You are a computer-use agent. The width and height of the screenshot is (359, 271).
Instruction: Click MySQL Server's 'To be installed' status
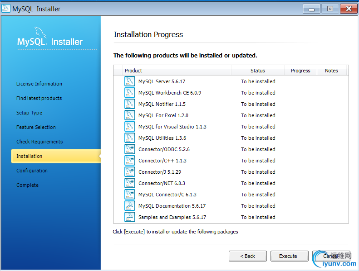coord(258,81)
